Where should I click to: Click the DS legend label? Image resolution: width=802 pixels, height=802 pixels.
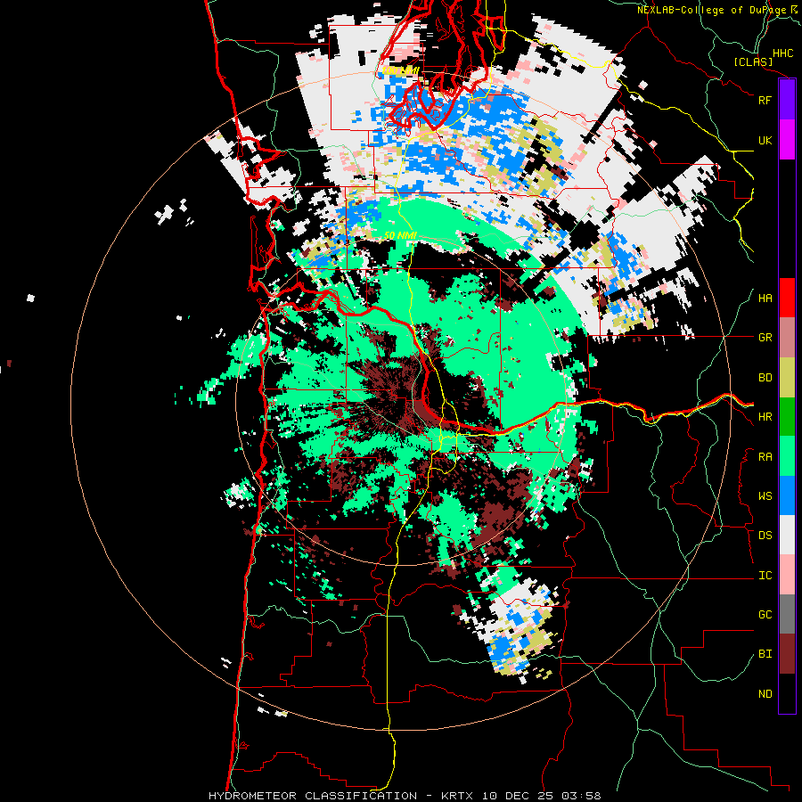[765, 536]
